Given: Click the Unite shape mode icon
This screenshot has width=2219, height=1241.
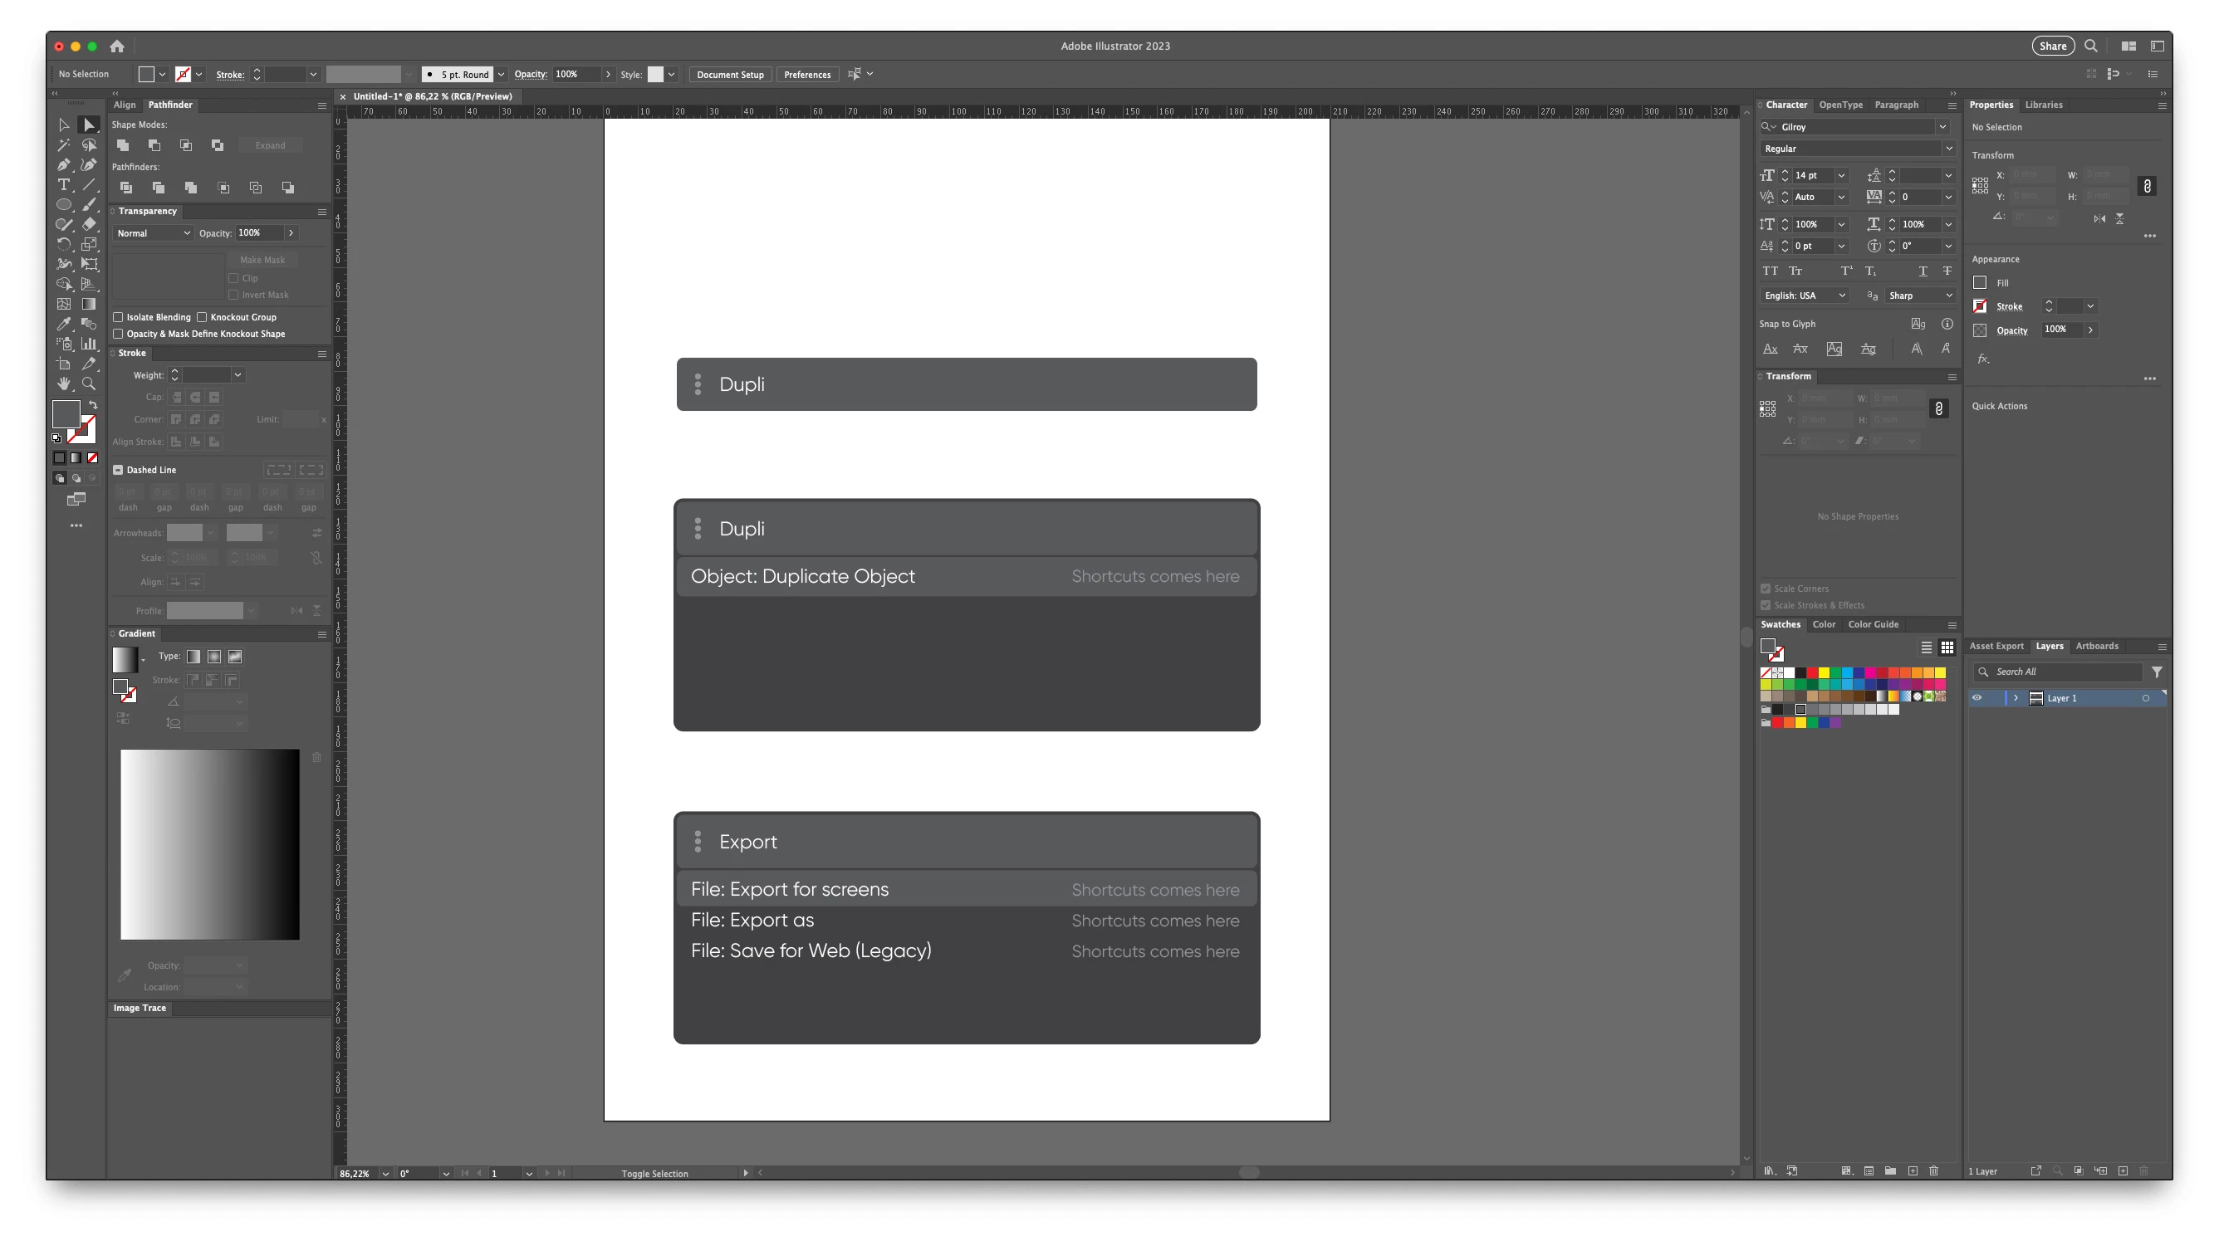Looking at the screenshot, I should tap(123, 145).
